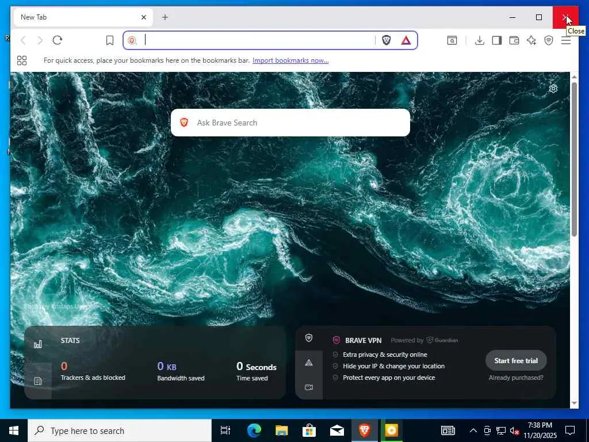The width and height of the screenshot is (589, 442).
Task: Open the Action Center notifications
Action: click(570, 430)
